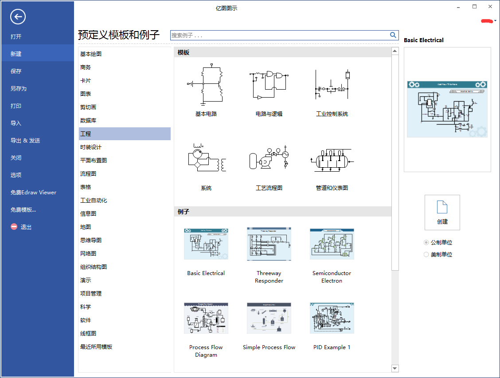Screen dimensions: 500x378
Task: Click the back arrow to exit the menu
Action: 18,17
